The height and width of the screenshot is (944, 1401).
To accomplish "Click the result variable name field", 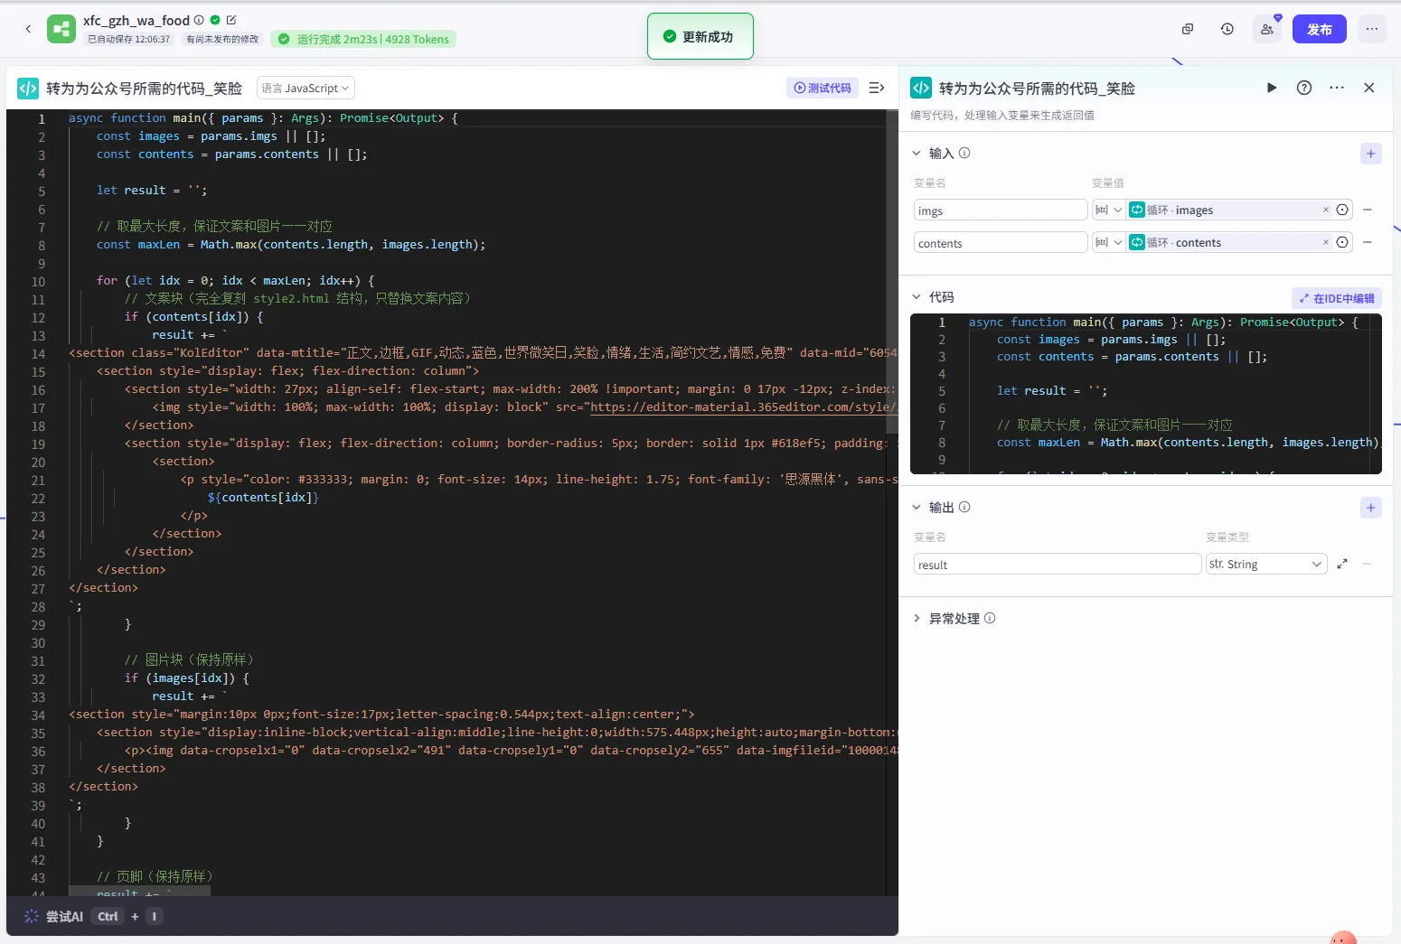I will tap(1056, 565).
